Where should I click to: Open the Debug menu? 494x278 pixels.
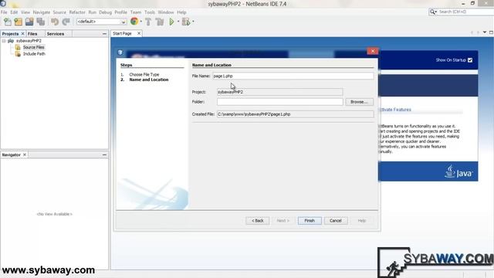coord(106,12)
